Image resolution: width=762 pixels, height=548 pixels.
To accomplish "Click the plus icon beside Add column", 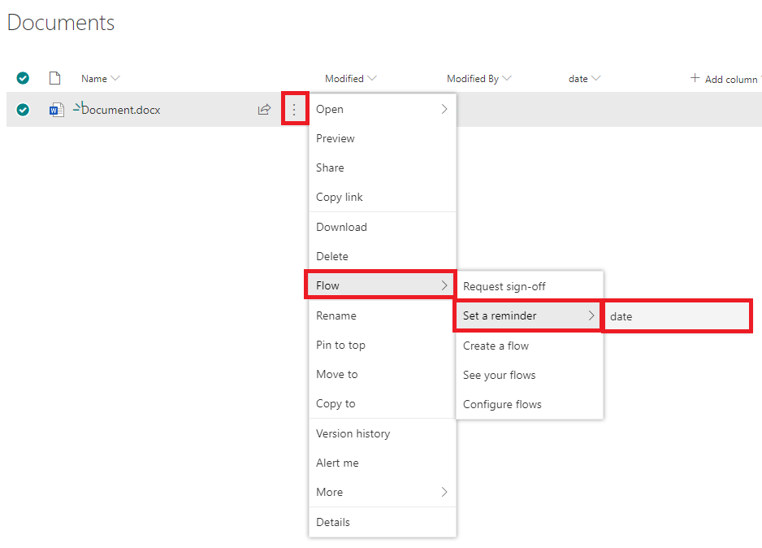I will pyautogui.click(x=695, y=78).
